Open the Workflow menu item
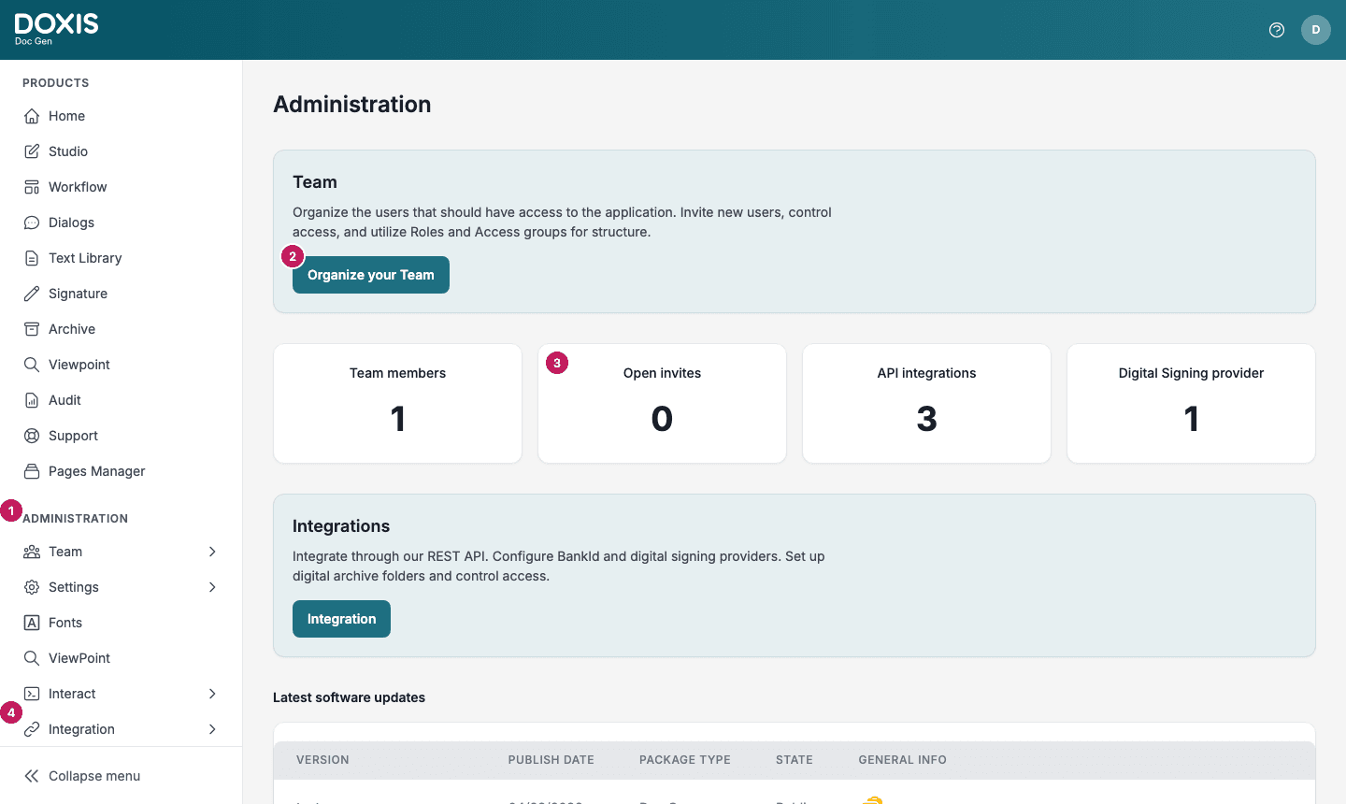This screenshot has width=1346, height=804. coord(122,187)
